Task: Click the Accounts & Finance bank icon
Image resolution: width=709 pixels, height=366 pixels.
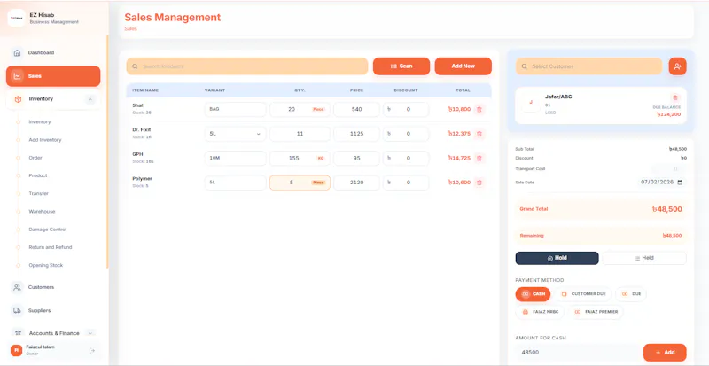Action: pos(18,333)
